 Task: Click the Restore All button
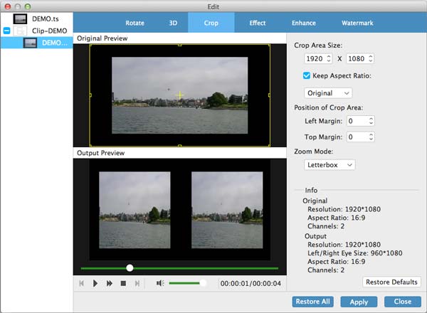[312, 302]
